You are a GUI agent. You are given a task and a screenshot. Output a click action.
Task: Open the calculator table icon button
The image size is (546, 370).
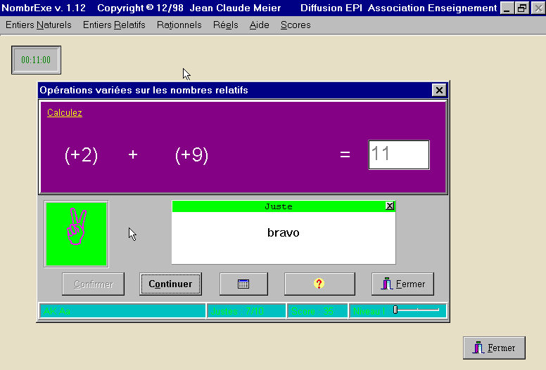[243, 284]
